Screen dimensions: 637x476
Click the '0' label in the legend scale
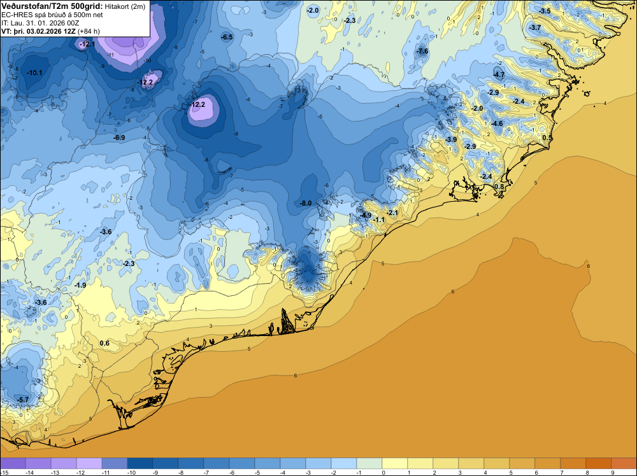[383, 472]
